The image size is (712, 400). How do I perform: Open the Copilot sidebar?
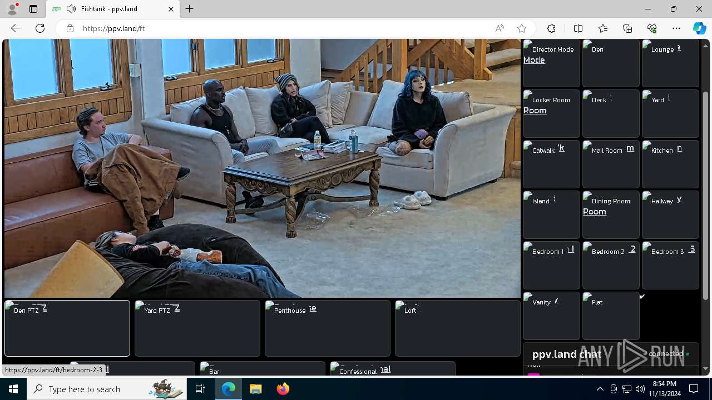pyautogui.click(x=700, y=28)
